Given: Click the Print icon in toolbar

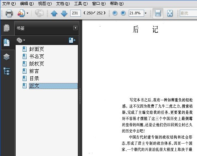Looking at the screenshot, I should click(9, 13).
